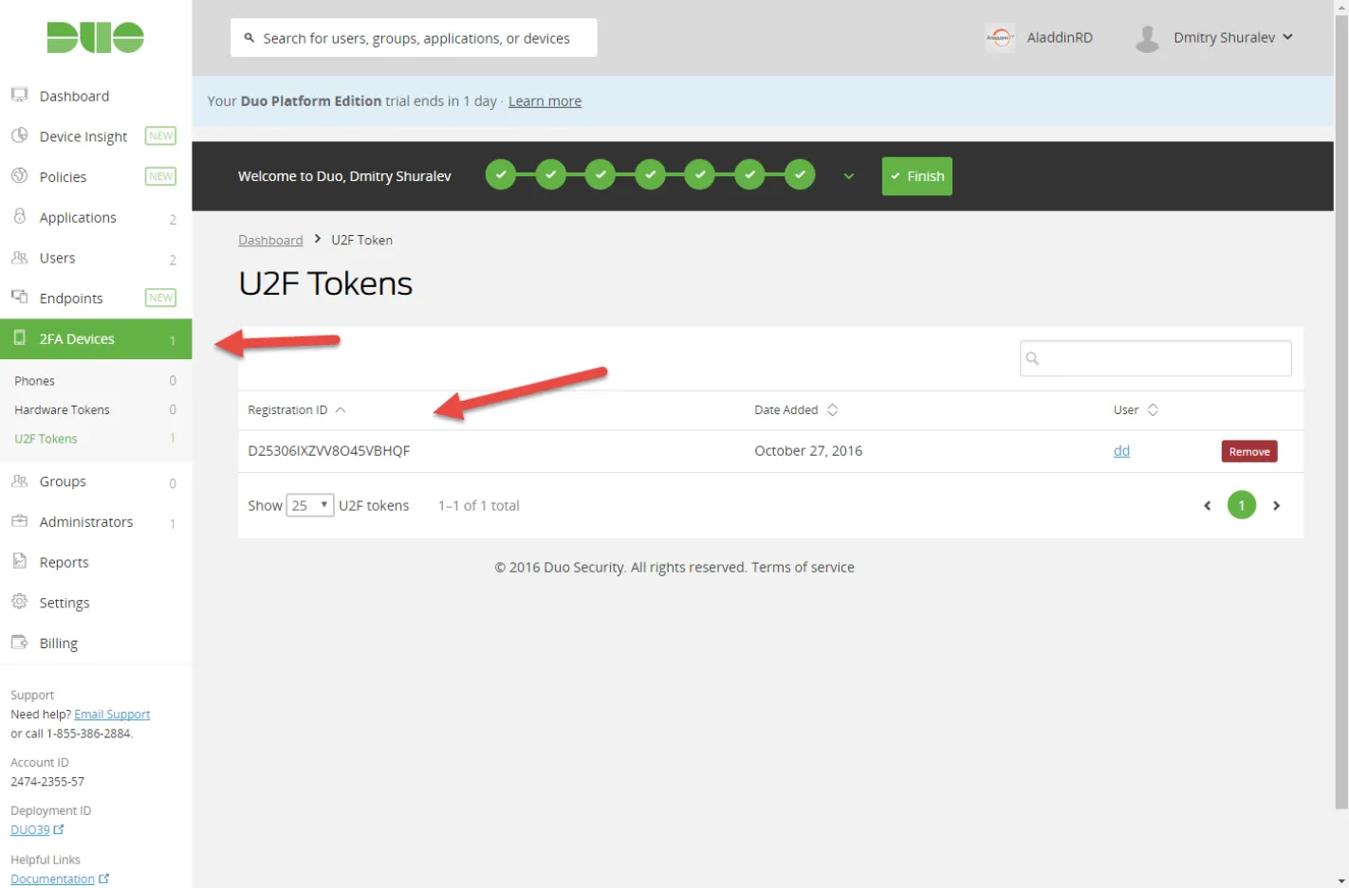
Task: Click the AladdinRD account logo
Action: coord(1000,38)
